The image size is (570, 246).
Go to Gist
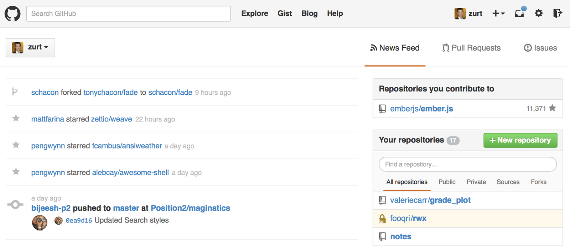pos(285,14)
